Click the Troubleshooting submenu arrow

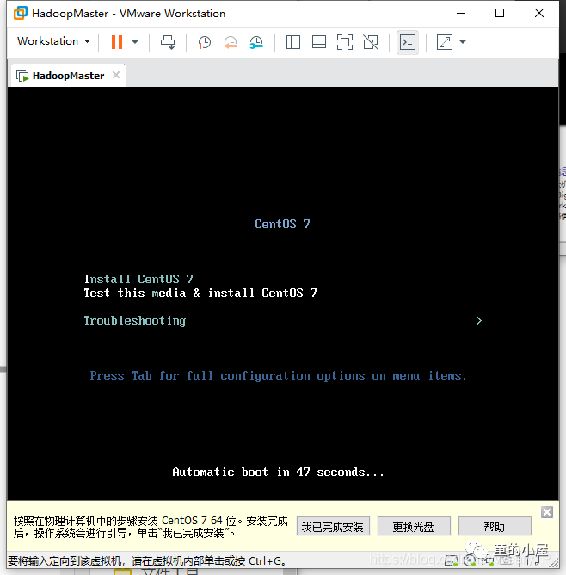pos(479,321)
